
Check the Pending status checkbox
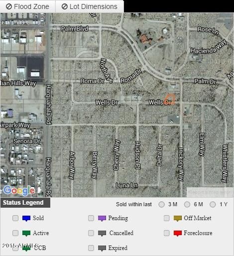[91, 218]
